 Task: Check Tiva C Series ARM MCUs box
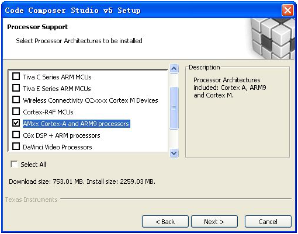point(16,76)
